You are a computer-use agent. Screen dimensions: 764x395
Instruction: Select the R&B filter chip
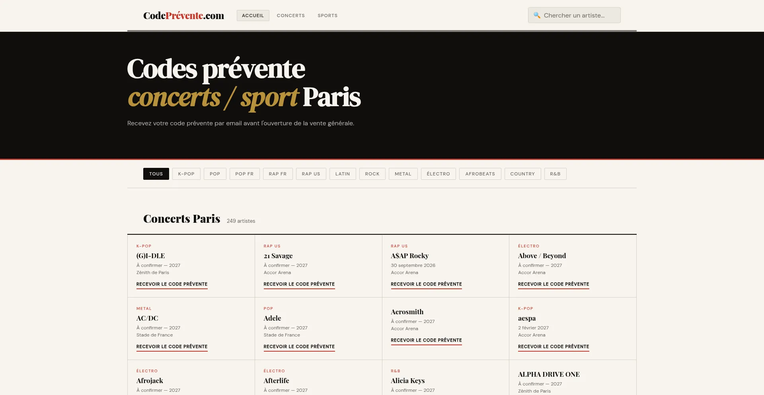pos(555,174)
